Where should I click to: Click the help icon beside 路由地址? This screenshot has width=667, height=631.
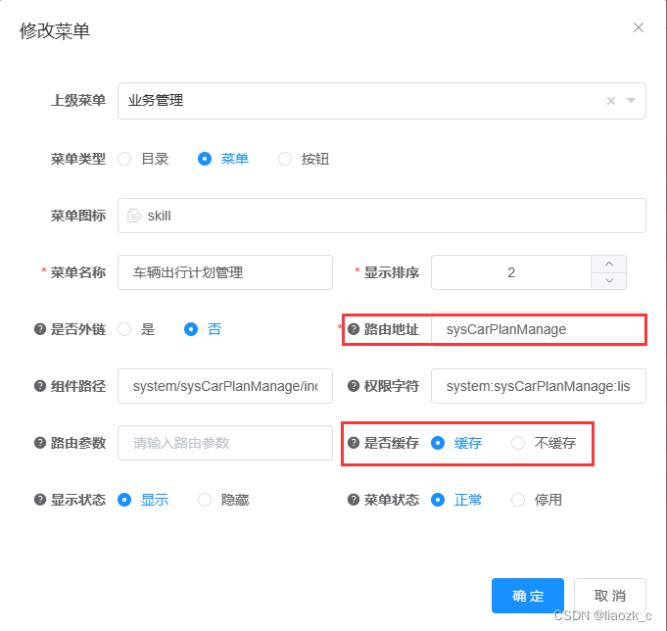coord(354,329)
